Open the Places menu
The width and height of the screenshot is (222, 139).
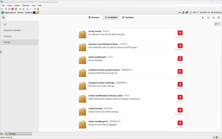coord(20,12)
